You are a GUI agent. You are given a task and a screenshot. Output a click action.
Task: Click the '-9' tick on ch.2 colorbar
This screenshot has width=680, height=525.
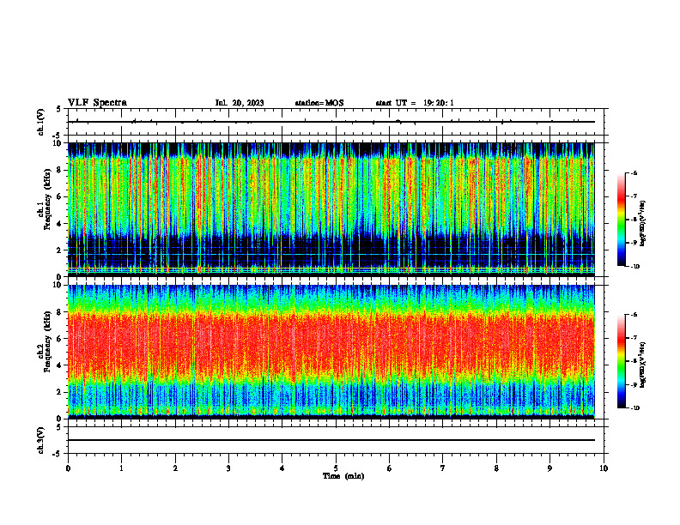pos(634,384)
